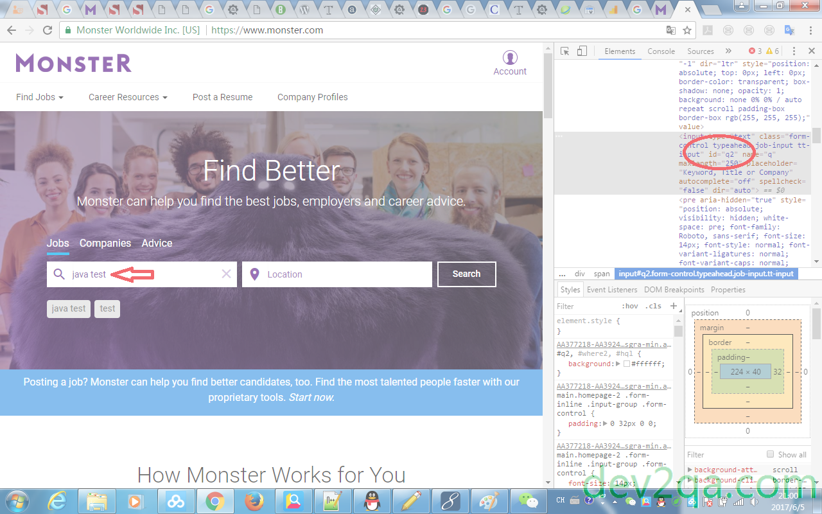Toggle the DevTools device toolbar icon
Image resolution: width=822 pixels, height=514 pixels.
pyautogui.click(x=582, y=51)
